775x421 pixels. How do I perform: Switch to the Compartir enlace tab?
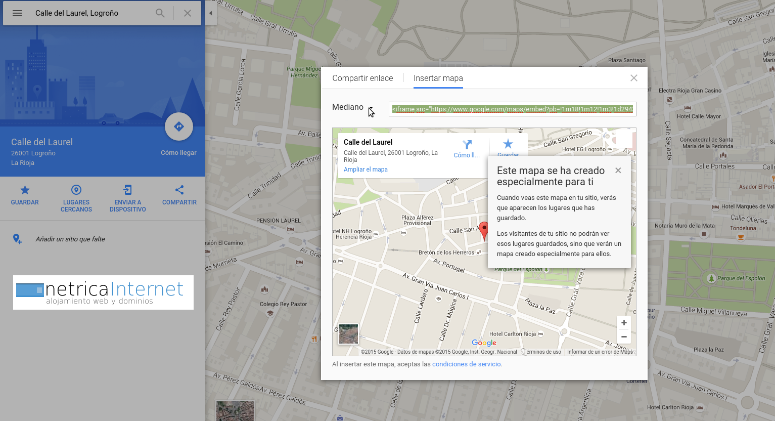pyautogui.click(x=362, y=78)
